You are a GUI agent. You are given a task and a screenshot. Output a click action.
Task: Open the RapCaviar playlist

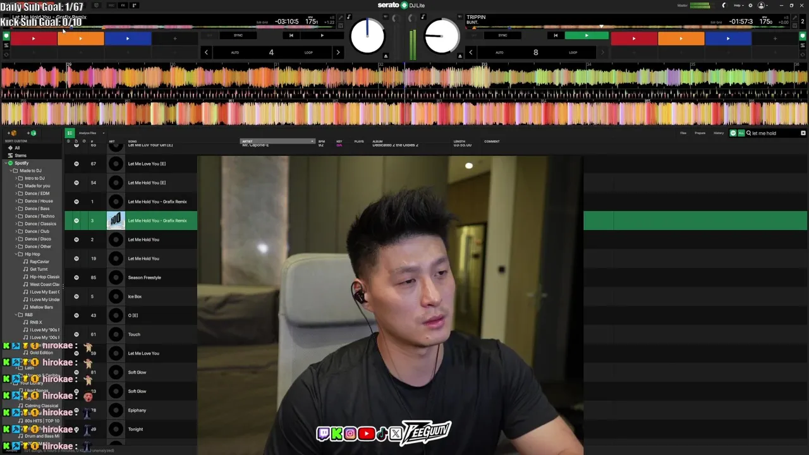click(x=39, y=262)
